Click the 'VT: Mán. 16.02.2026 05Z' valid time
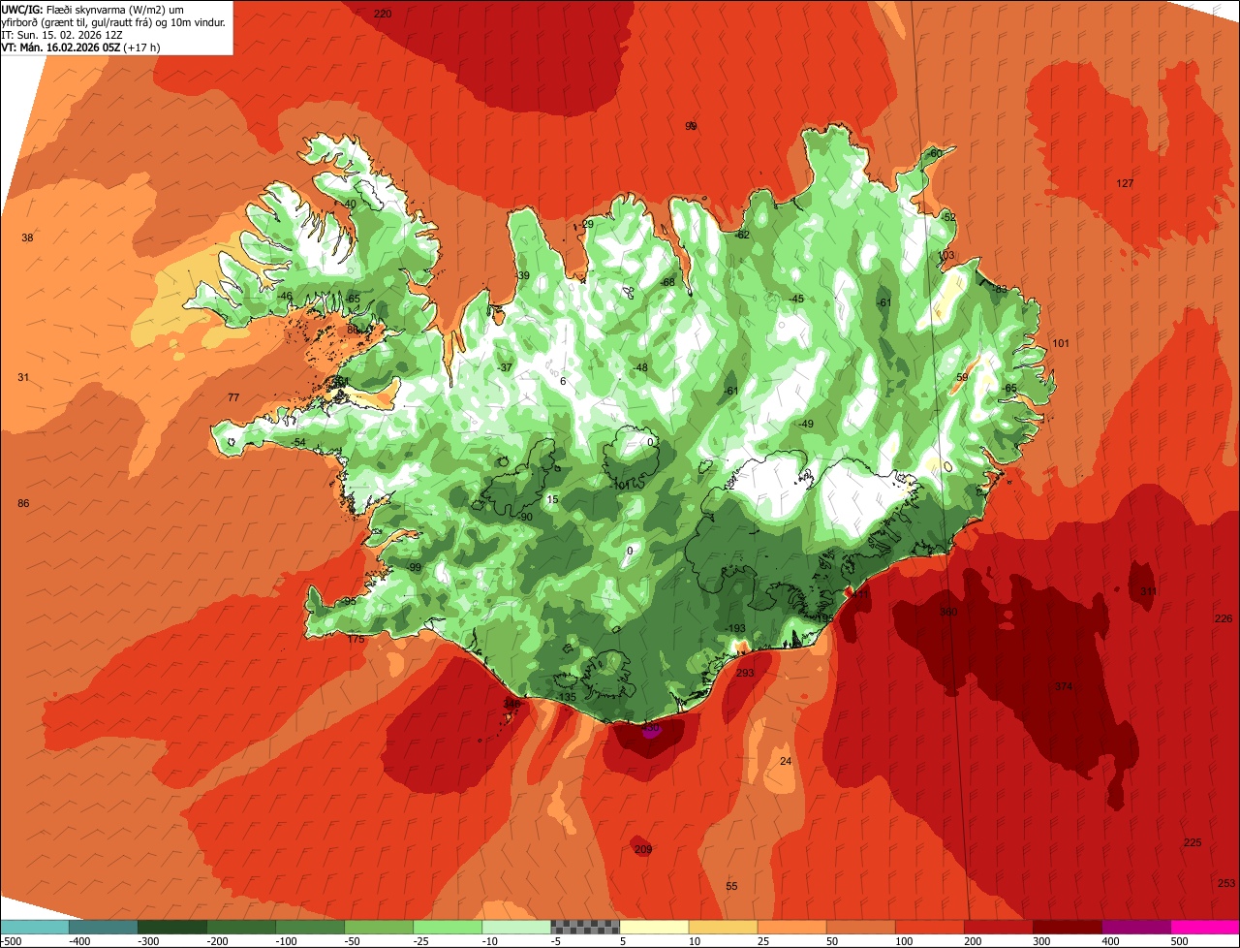 [81, 47]
